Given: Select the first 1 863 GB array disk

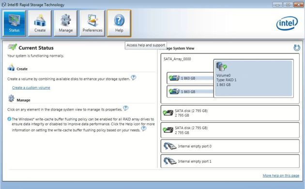Looking at the screenshot, I should point(190,78).
